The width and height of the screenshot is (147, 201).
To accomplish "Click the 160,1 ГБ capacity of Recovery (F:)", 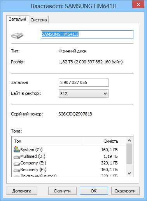I will pyautogui.click(x=109, y=170).
